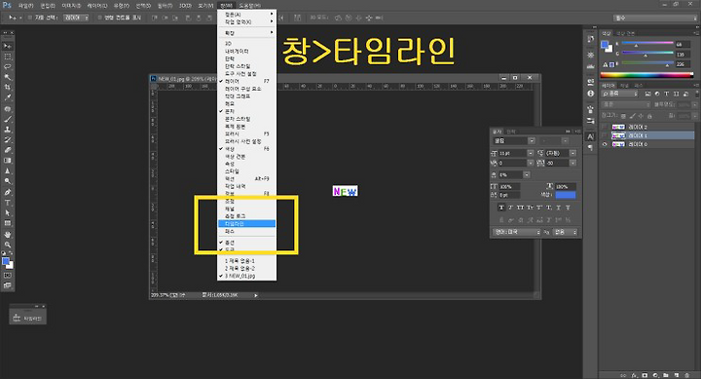
Task: Select the Path Selection arrow tool
Action: [x=8, y=213]
